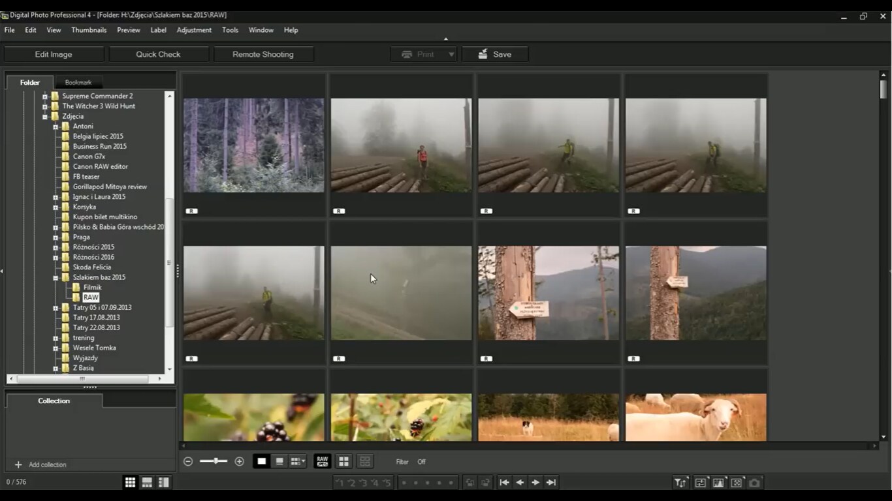Select the sheep photo thumbnail
The width and height of the screenshot is (892, 501).
[695, 417]
